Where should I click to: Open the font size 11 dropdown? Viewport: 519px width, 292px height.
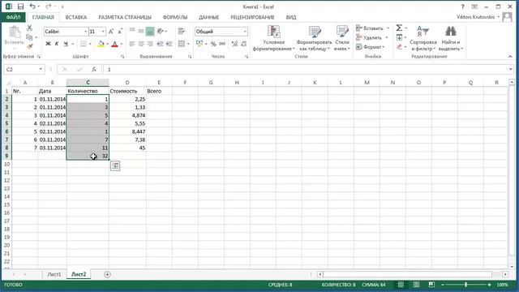click(103, 32)
